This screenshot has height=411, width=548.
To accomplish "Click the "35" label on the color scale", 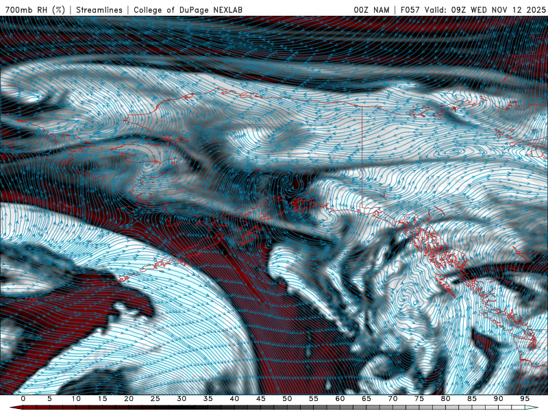I will tap(208, 399).
